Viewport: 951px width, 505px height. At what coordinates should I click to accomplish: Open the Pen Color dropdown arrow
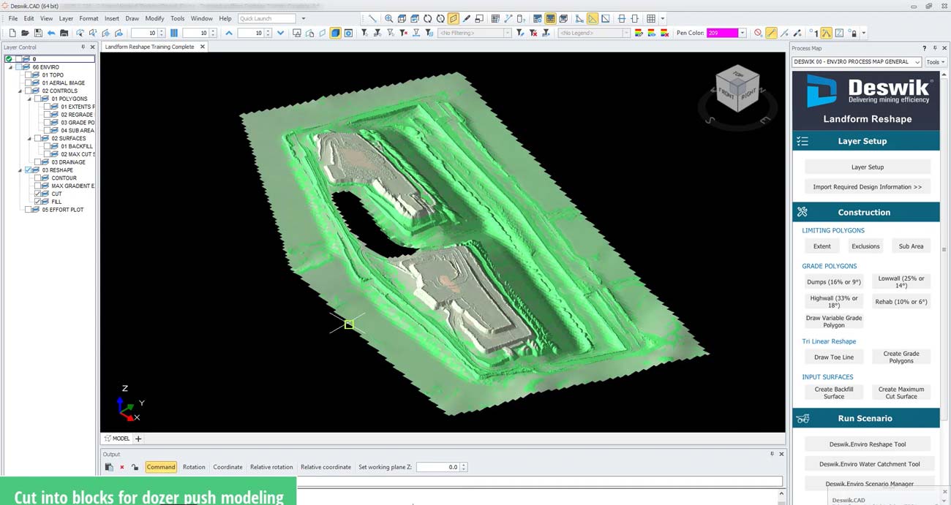point(743,33)
